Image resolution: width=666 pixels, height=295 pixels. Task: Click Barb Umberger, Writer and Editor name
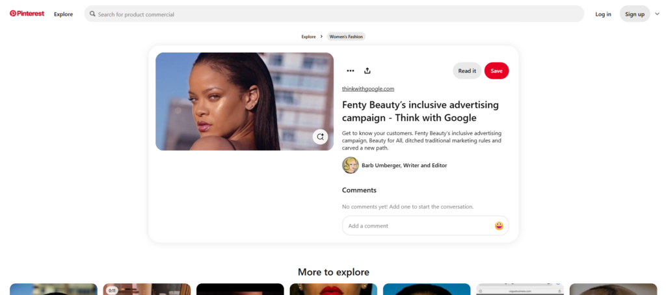405,165
